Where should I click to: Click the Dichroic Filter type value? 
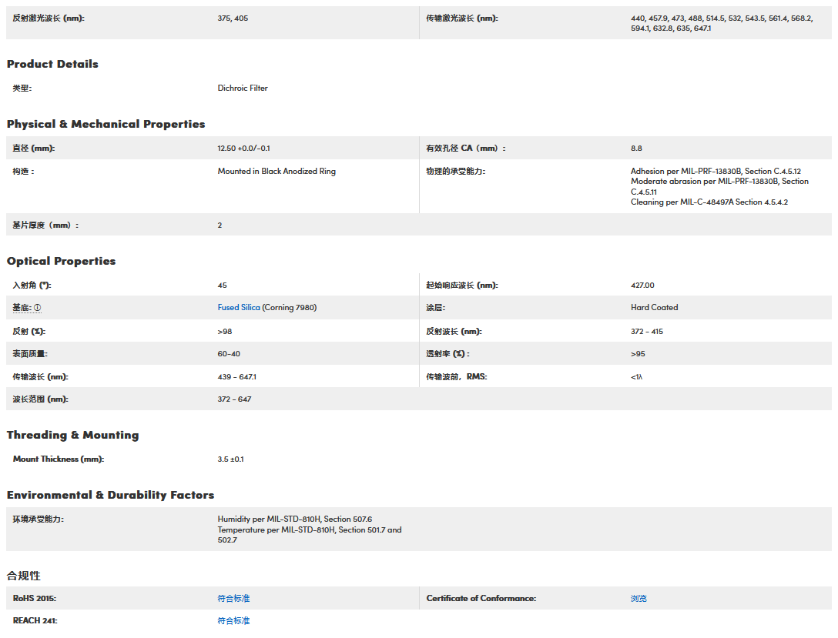243,88
